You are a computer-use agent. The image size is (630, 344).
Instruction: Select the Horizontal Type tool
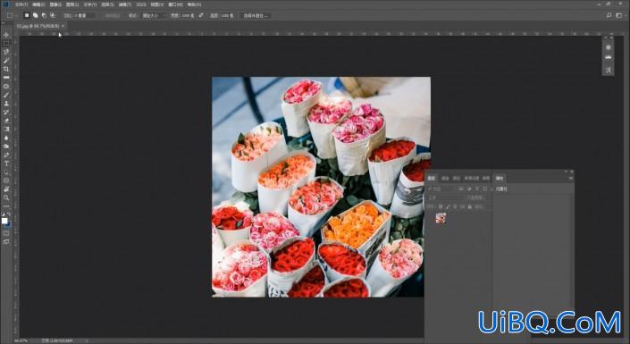tap(6, 164)
